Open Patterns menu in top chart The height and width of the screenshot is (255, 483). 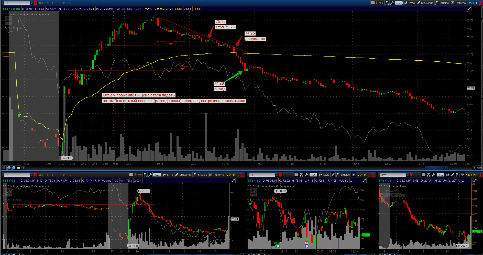coord(458,3)
